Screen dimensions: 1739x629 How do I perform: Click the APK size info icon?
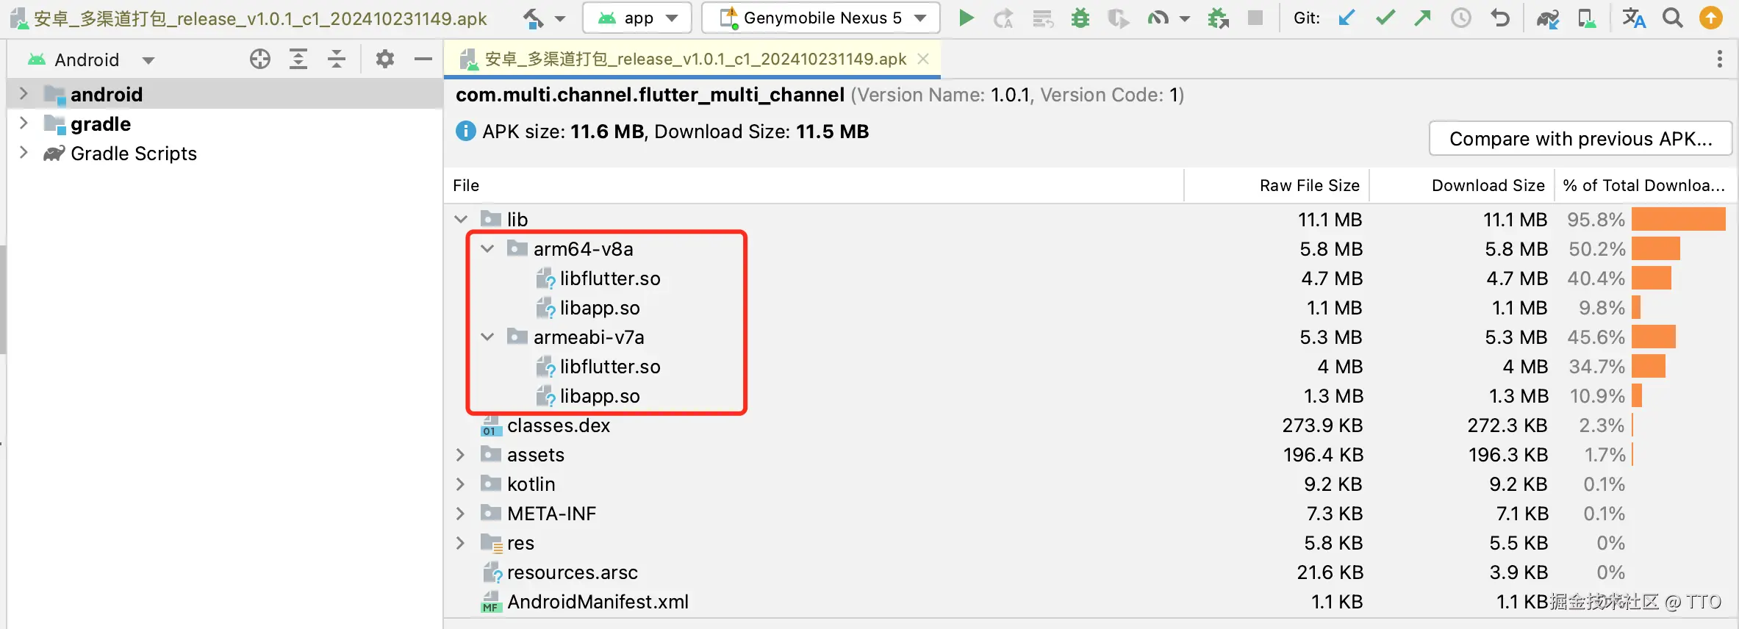point(466,131)
